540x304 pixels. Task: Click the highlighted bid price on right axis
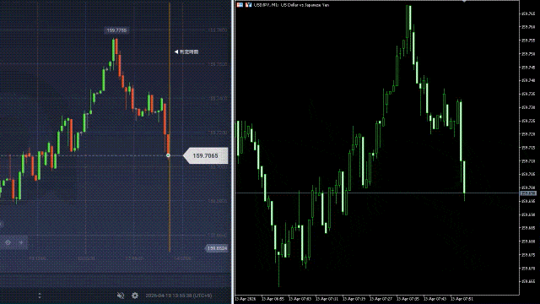tap(528, 193)
